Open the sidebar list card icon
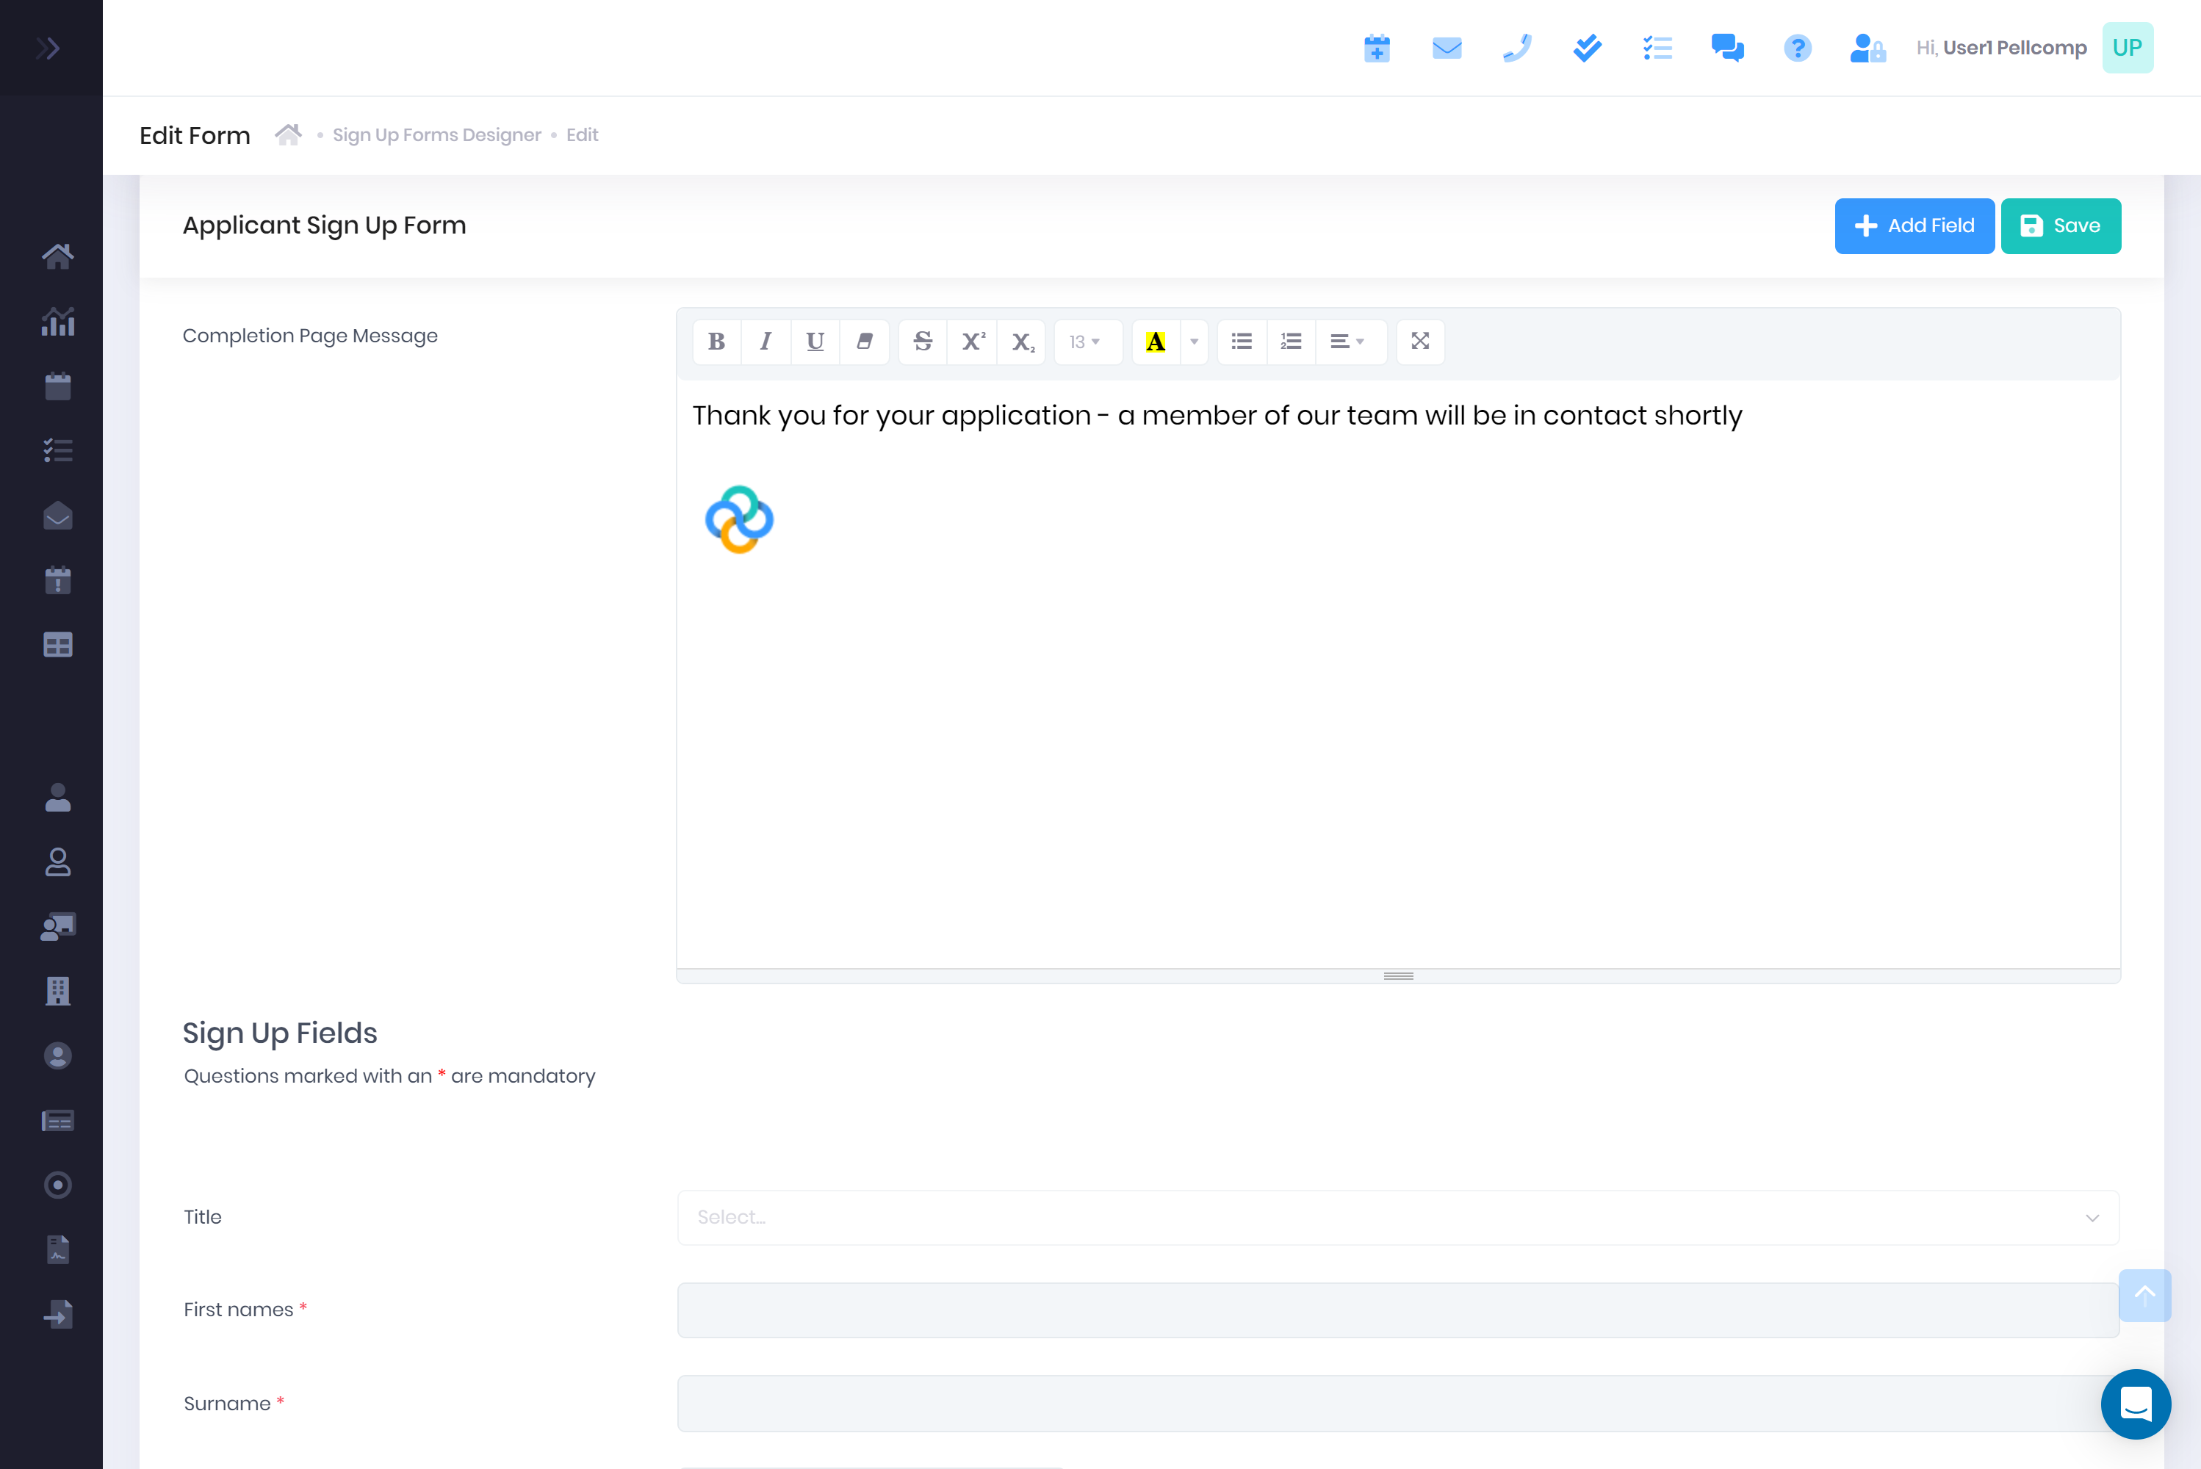This screenshot has height=1469, width=2201. [57, 1121]
